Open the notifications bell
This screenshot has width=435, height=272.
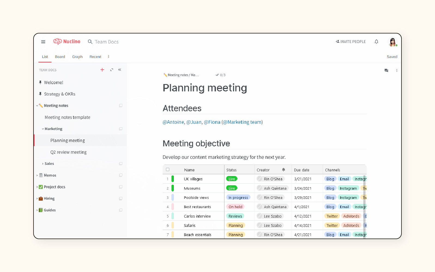tap(376, 42)
